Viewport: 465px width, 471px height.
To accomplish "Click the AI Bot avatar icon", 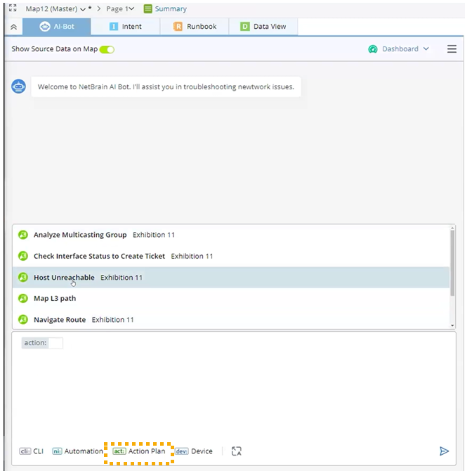I will (x=18, y=86).
